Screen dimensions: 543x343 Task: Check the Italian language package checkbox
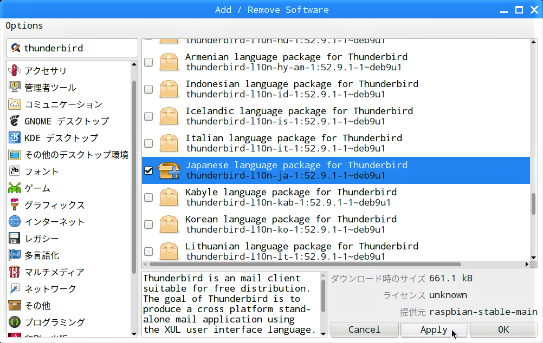[148, 143]
